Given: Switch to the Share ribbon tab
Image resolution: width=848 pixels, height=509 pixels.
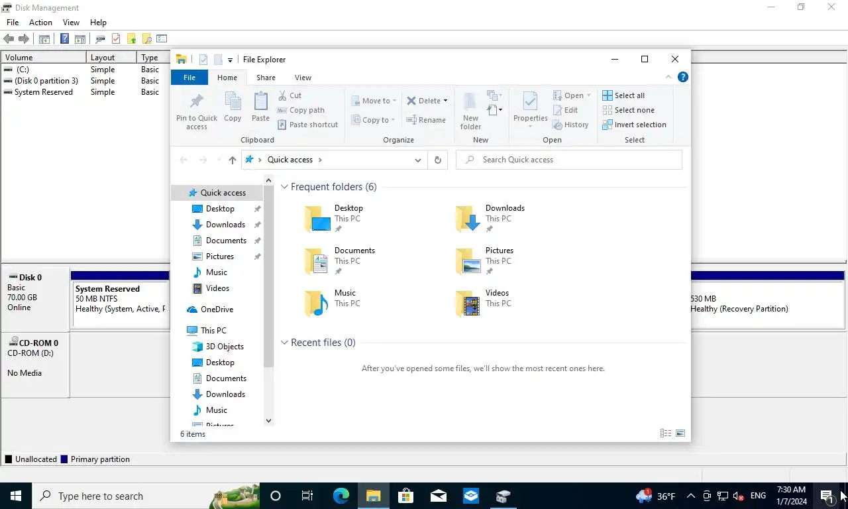Looking at the screenshot, I should (266, 78).
